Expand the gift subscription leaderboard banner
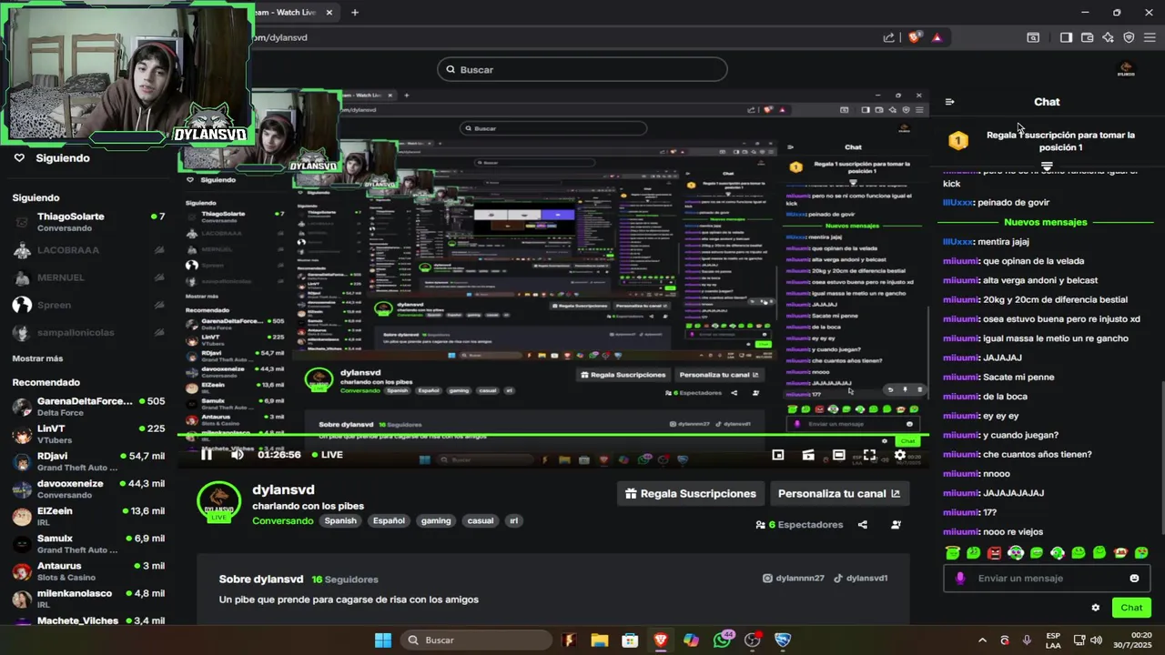Screen dimensions: 1165x655 1047,166
